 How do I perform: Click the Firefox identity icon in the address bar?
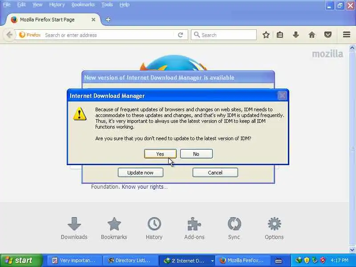coord(30,35)
